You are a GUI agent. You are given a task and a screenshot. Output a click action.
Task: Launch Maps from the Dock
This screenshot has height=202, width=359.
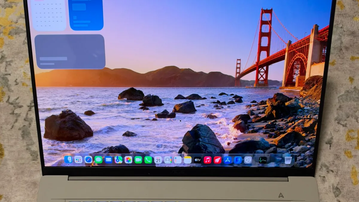tap(118, 160)
